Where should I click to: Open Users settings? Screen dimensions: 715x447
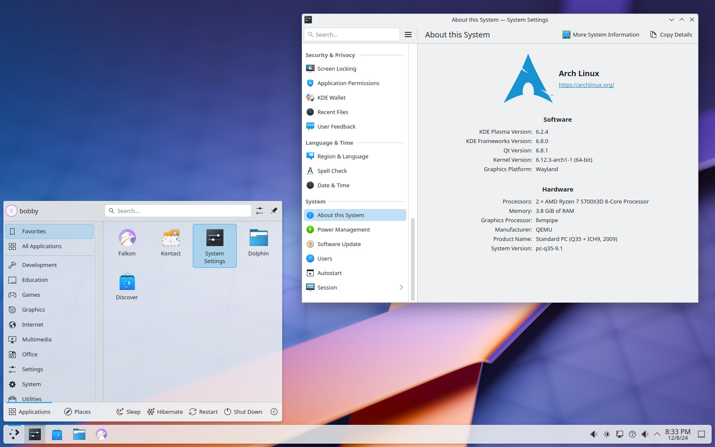[355, 258]
